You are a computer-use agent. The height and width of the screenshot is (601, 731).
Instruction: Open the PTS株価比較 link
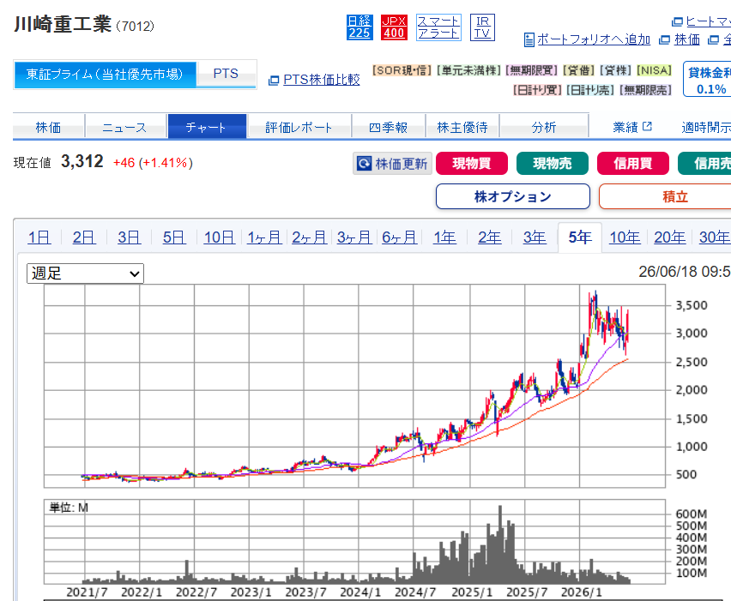pyautogui.click(x=322, y=80)
